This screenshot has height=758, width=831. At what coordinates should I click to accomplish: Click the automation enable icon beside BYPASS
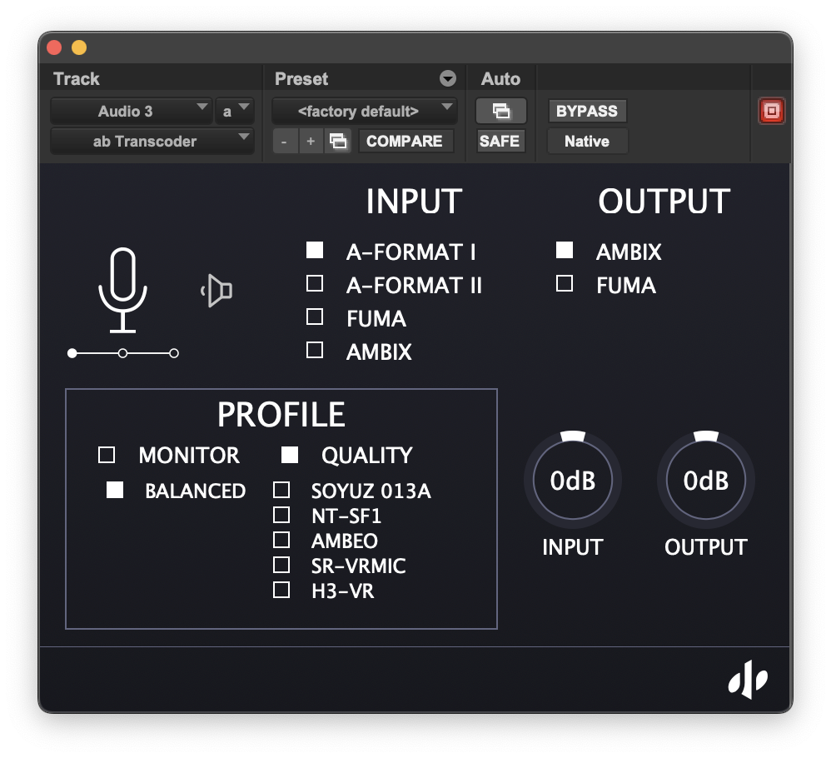click(499, 110)
